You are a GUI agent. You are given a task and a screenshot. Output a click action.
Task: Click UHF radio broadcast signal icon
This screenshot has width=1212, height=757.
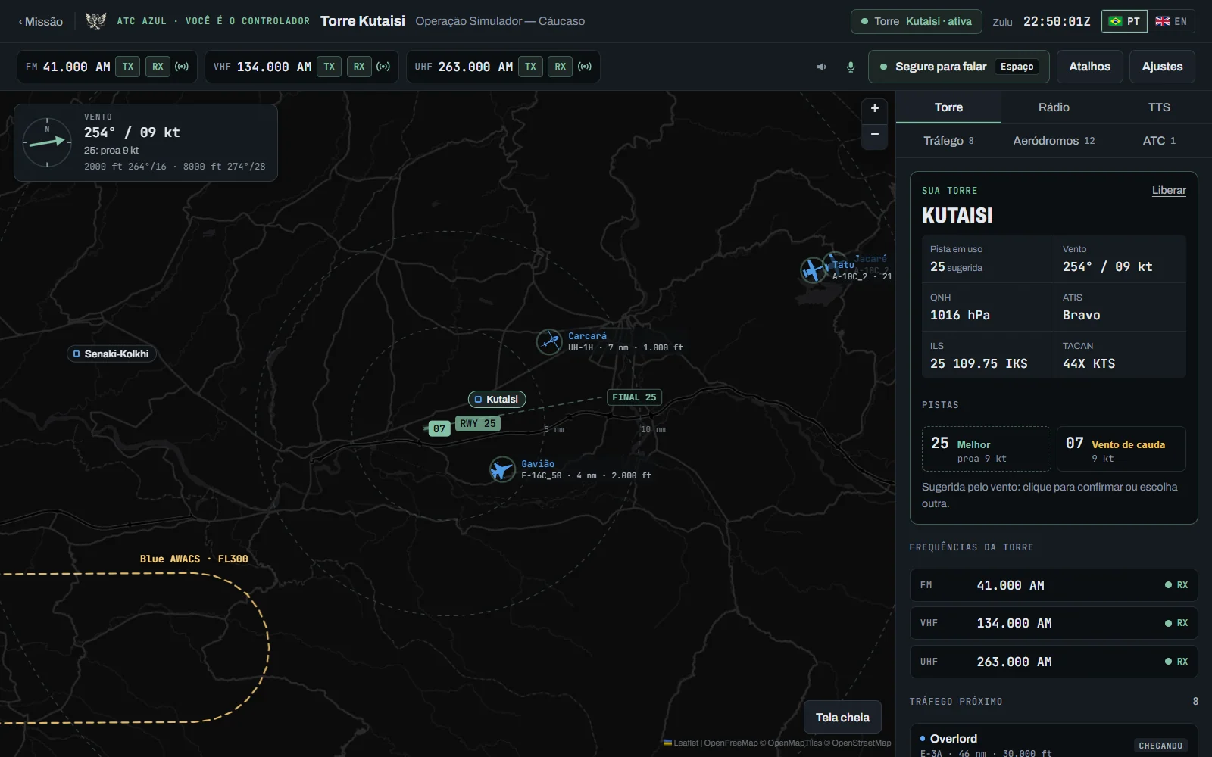tap(585, 67)
